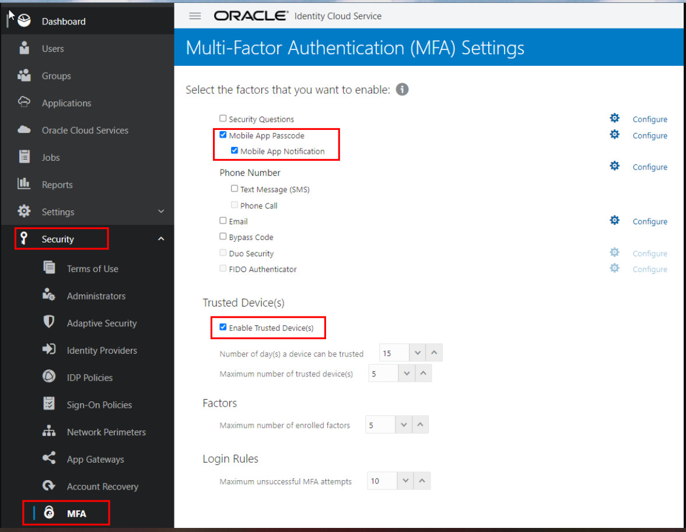Decrease maximum number of trusted devices

pos(407,374)
